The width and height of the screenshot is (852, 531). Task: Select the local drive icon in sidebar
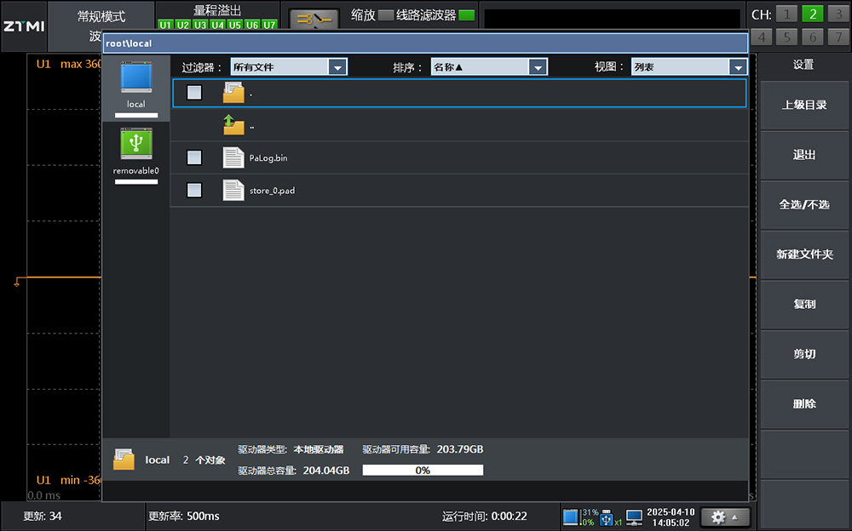(136, 78)
